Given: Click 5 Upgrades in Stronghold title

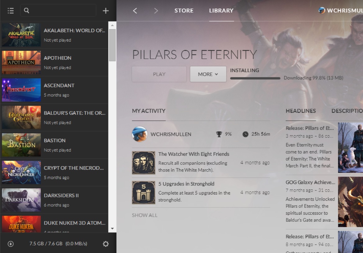Looking at the screenshot, I should pos(186,184).
